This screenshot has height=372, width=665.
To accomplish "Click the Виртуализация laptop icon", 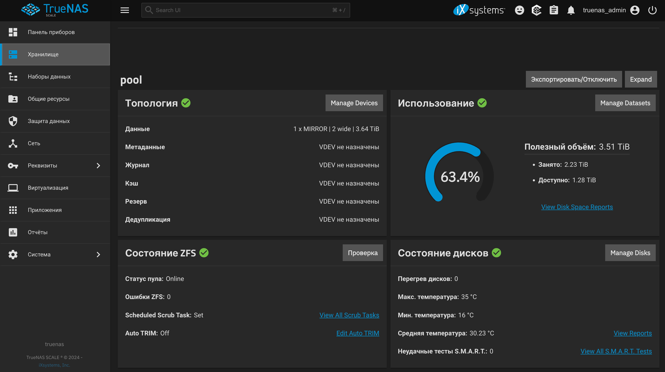I will click(13, 188).
